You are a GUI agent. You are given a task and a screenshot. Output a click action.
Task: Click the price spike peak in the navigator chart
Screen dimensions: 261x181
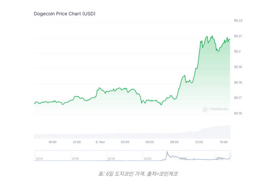coord(167,152)
